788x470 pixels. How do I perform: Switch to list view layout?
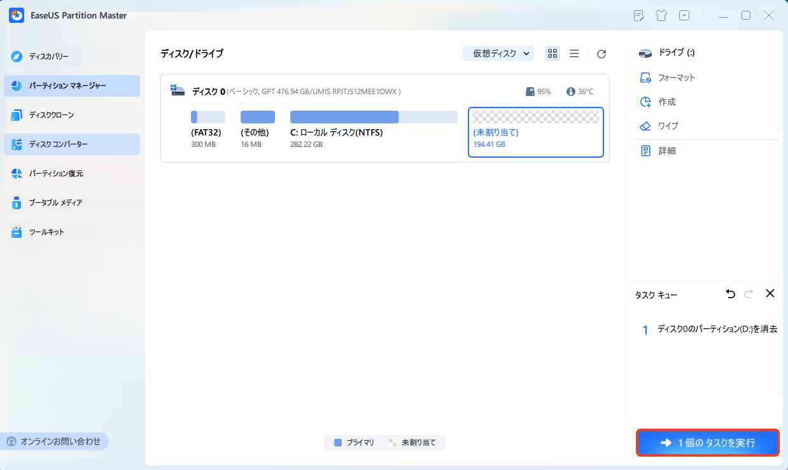click(574, 54)
